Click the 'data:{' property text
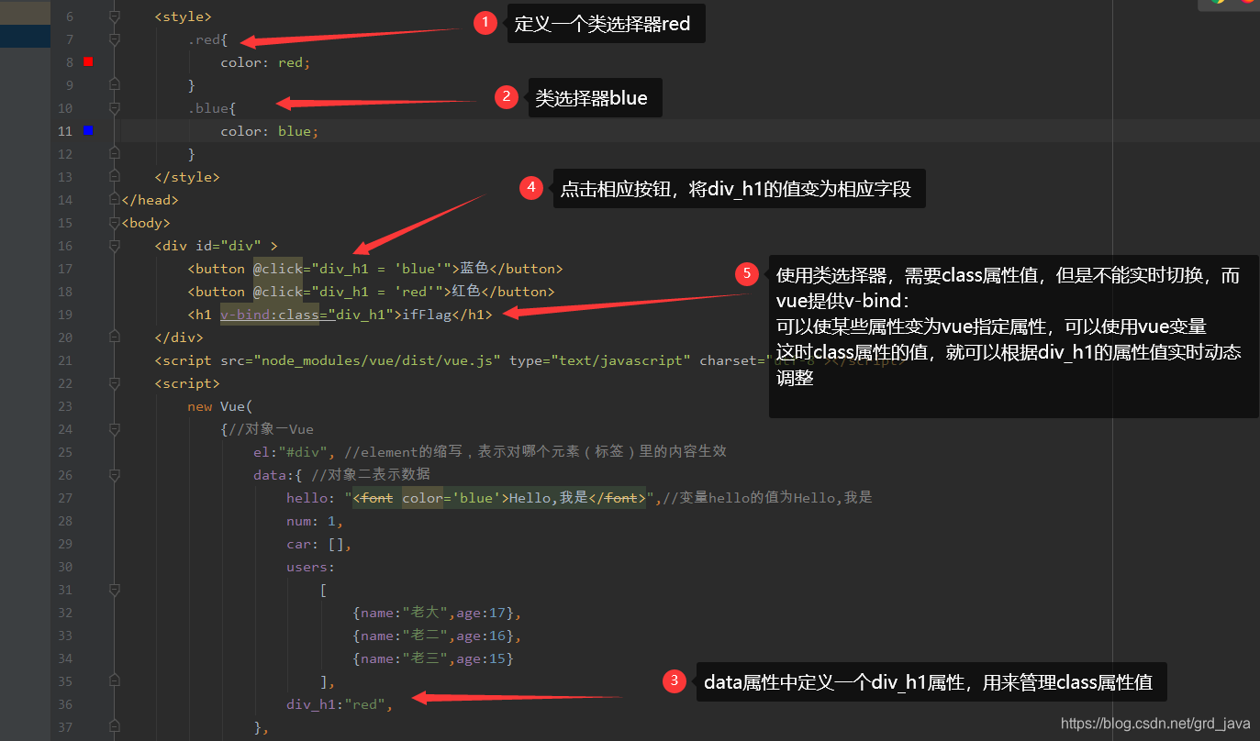The height and width of the screenshot is (741, 1260). point(278,475)
